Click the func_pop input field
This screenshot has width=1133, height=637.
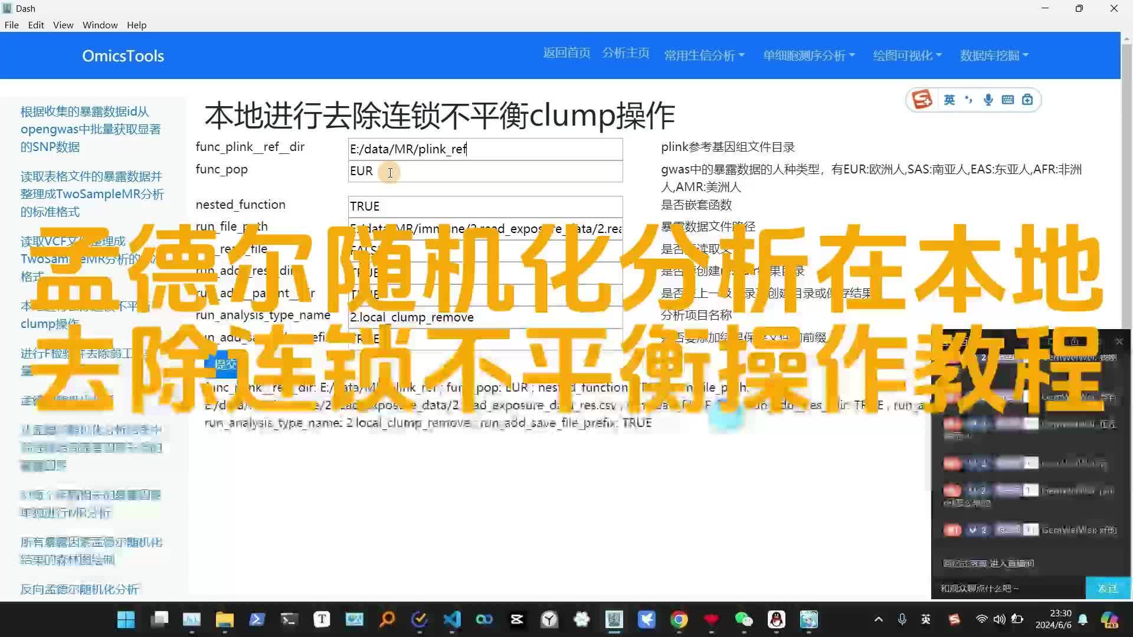point(485,172)
